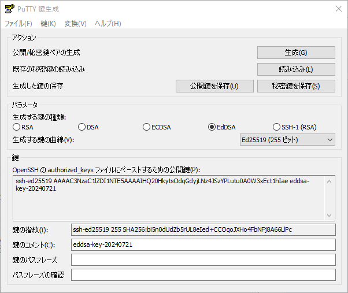Viewport: 348px width, 293px height.
Task: Click the public key box scroll up arrow
Action: (x=330, y=181)
